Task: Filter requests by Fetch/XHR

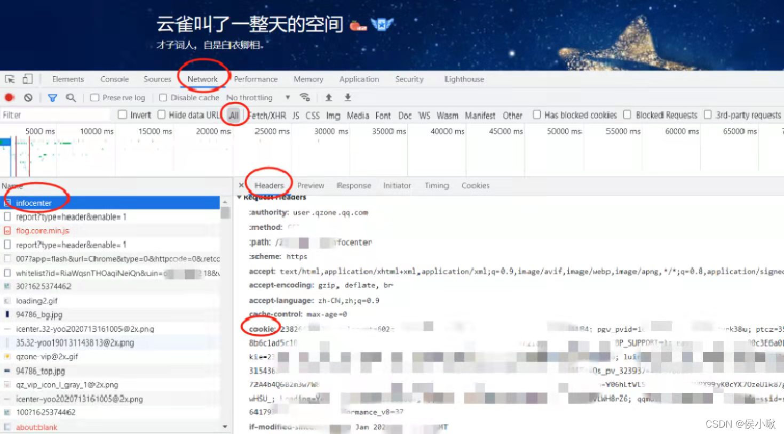Action: [x=267, y=115]
